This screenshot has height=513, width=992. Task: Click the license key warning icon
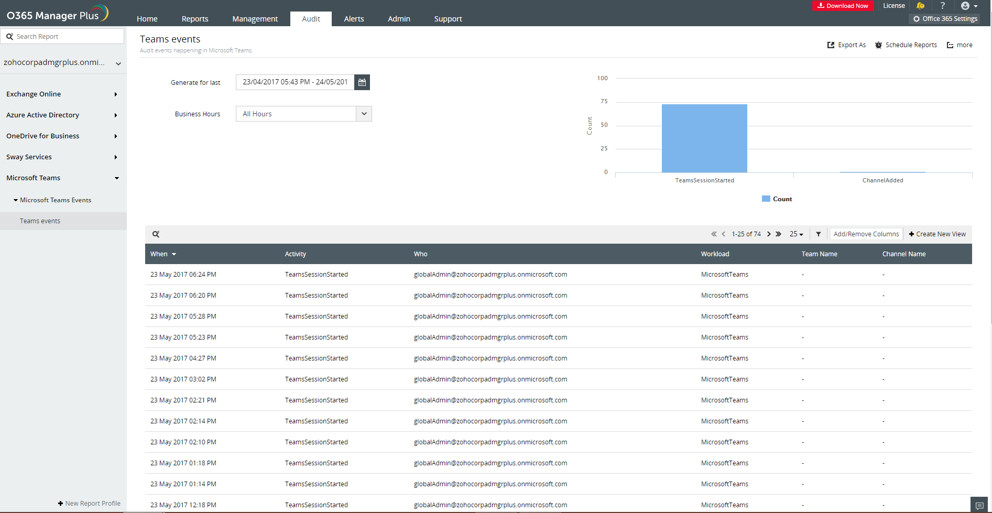(x=920, y=6)
